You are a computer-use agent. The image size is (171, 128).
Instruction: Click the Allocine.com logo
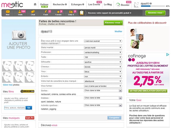coord(27,91)
